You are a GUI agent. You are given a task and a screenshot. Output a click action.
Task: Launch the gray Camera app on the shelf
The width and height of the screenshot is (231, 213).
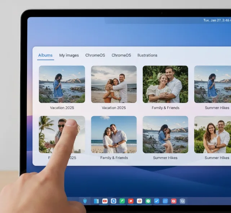pos(182,201)
